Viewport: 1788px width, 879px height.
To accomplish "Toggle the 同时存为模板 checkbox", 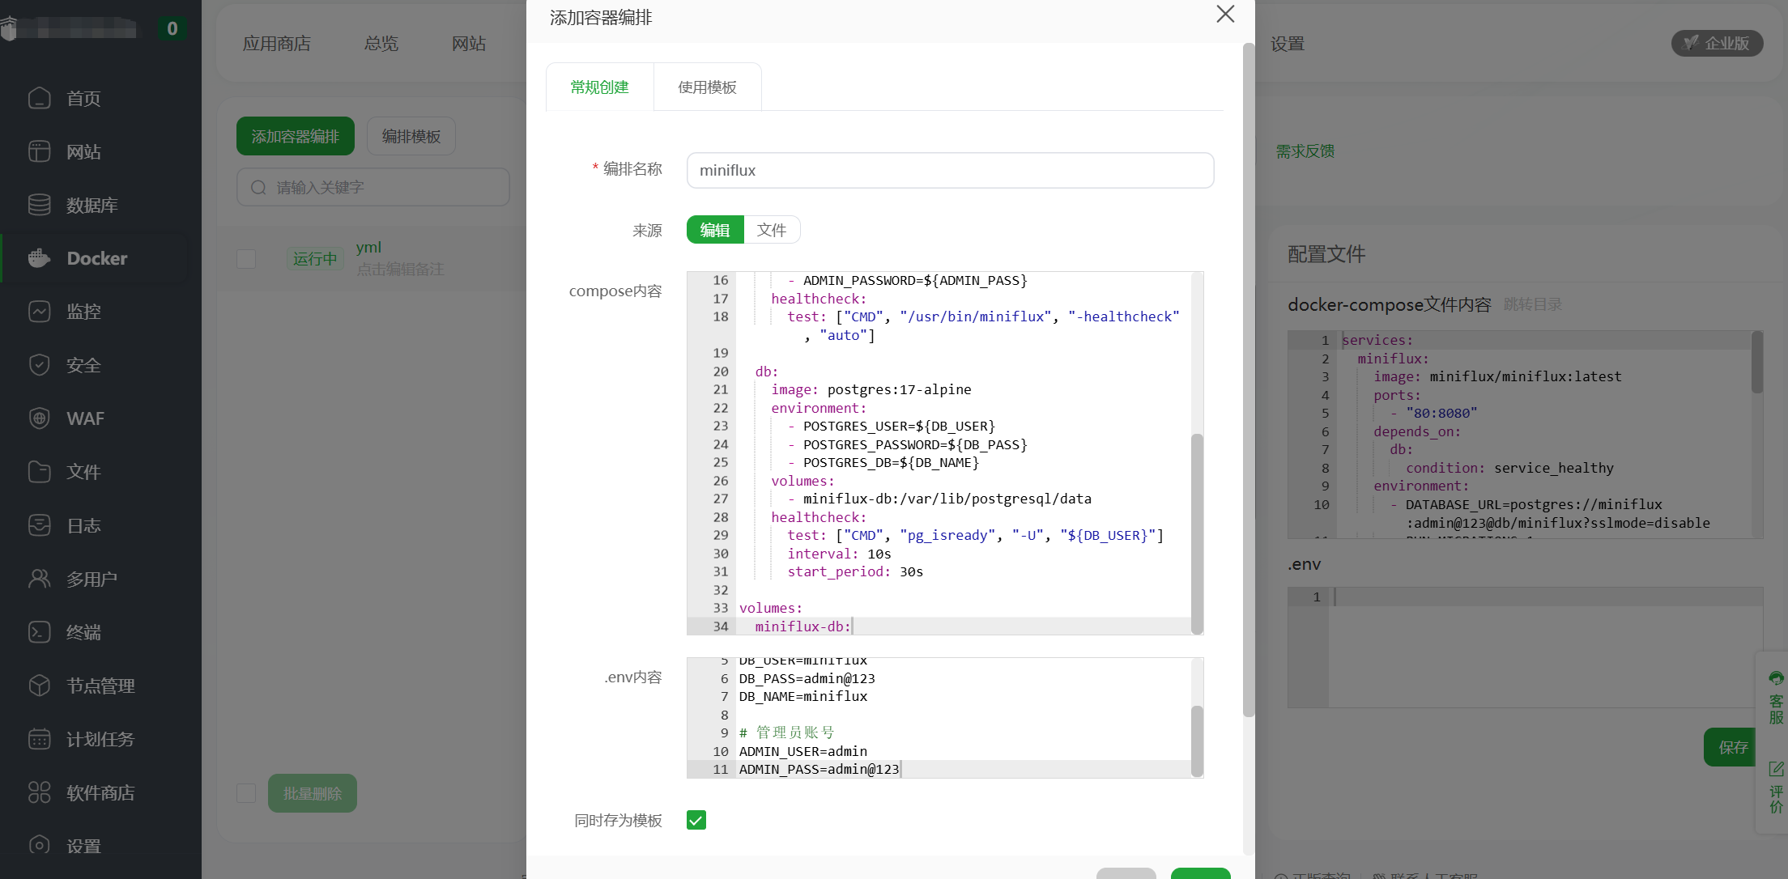I will point(696,820).
